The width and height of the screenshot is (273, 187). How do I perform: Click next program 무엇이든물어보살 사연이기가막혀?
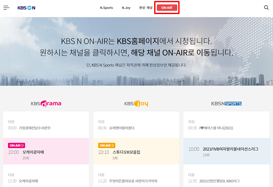click(133, 181)
